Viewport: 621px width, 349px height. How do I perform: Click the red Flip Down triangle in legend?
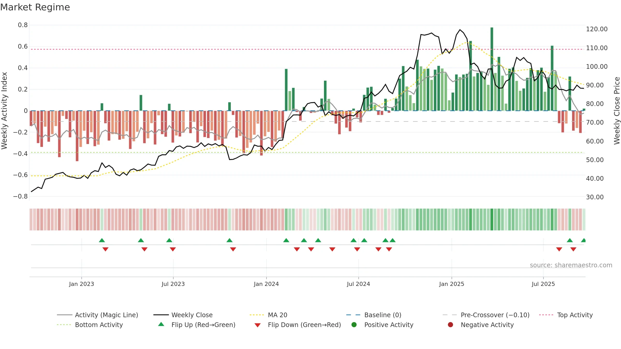[x=257, y=325]
